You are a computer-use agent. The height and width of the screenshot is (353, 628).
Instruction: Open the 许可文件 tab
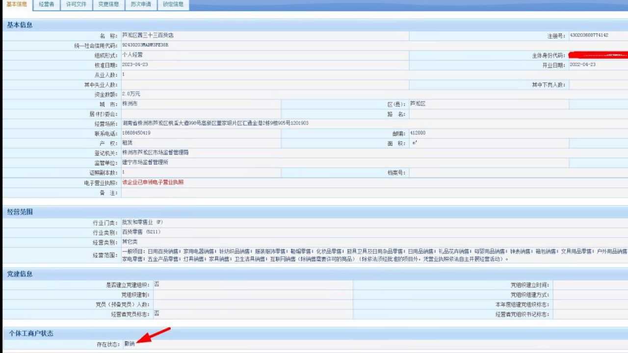click(76, 4)
